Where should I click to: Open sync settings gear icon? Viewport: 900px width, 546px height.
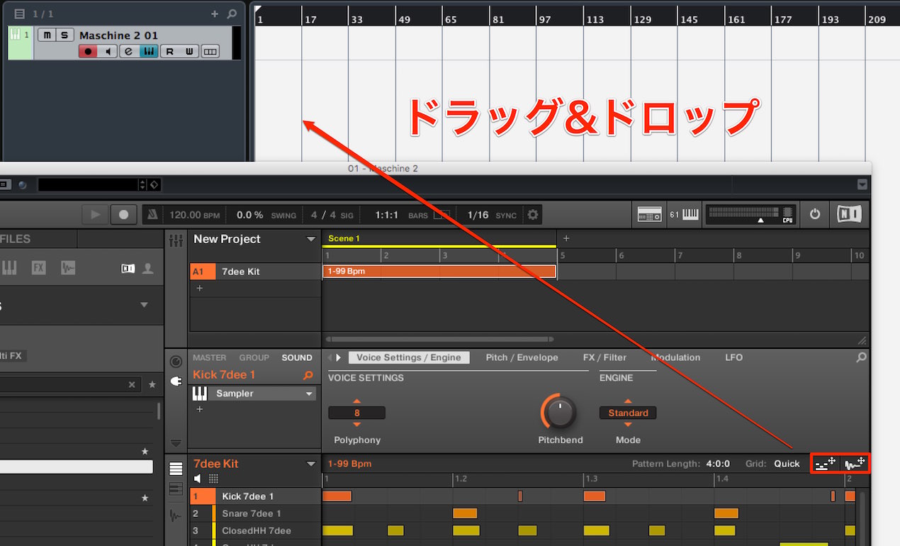[x=532, y=214]
